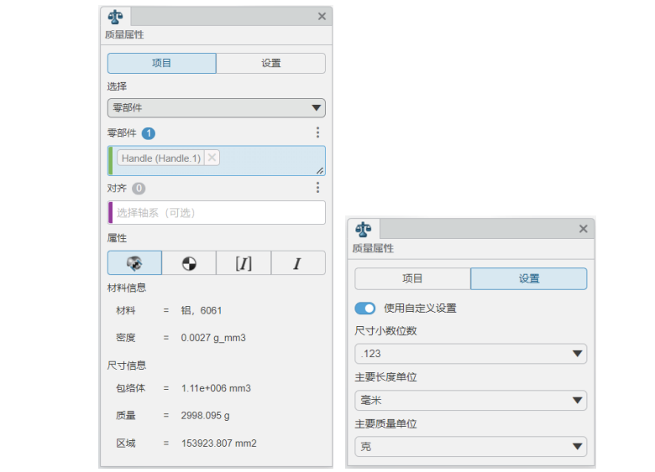Image resolution: width=655 pixels, height=472 pixels.
Task: Open the 主要质量单位 dropdown showing 克
Action: click(470, 447)
